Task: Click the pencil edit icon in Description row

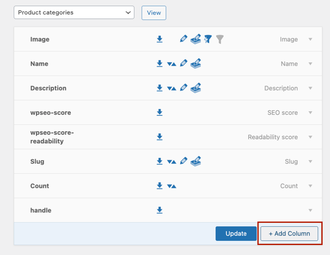Action: (x=183, y=88)
